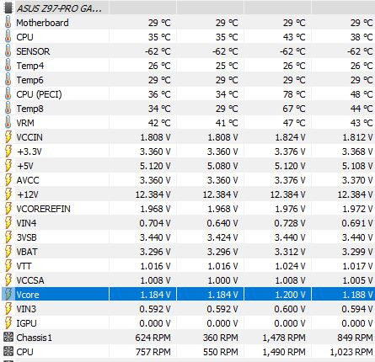Click the thermometer icon beside Temp8
375x362 pixels.
coord(8,109)
